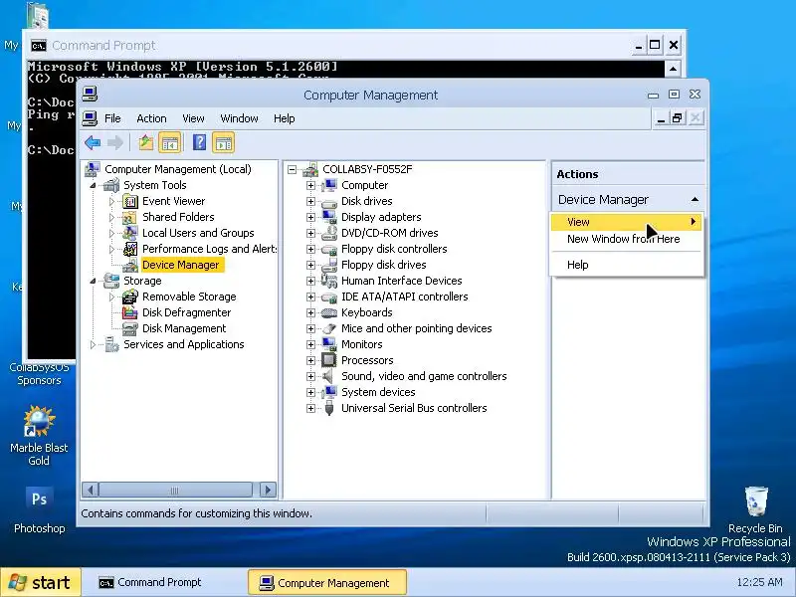Expand Services and Applications tree node
Viewport: 796px width, 597px height.
tap(93, 344)
